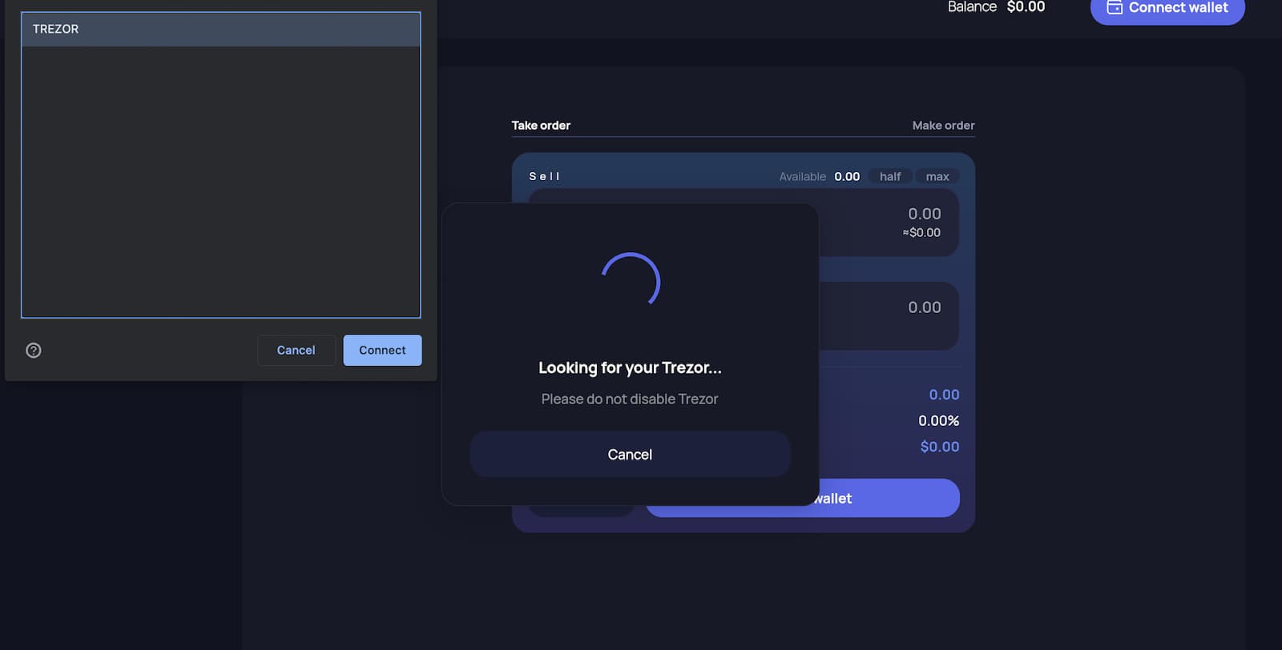Image resolution: width=1282 pixels, height=650 pixels.
Task: Click the blue $0.00 total value
Action: (x=939, y=447)
